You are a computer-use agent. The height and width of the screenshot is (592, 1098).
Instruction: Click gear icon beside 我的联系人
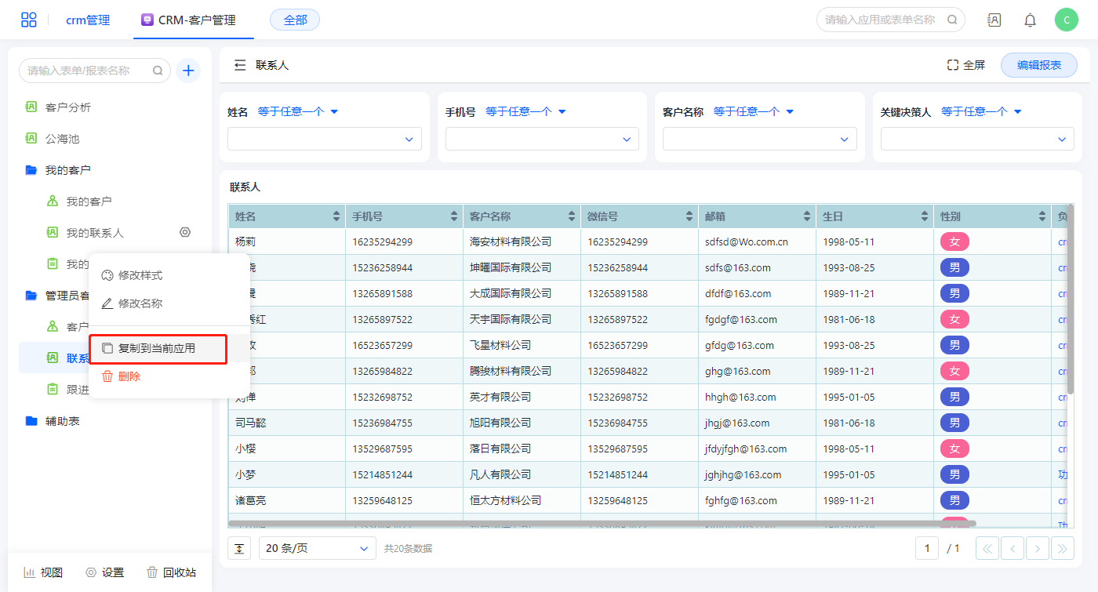[185, 232]
